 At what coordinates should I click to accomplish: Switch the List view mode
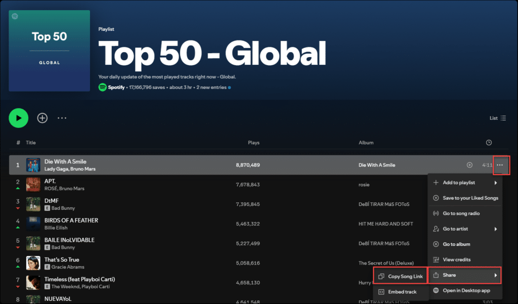pos(498,118)
